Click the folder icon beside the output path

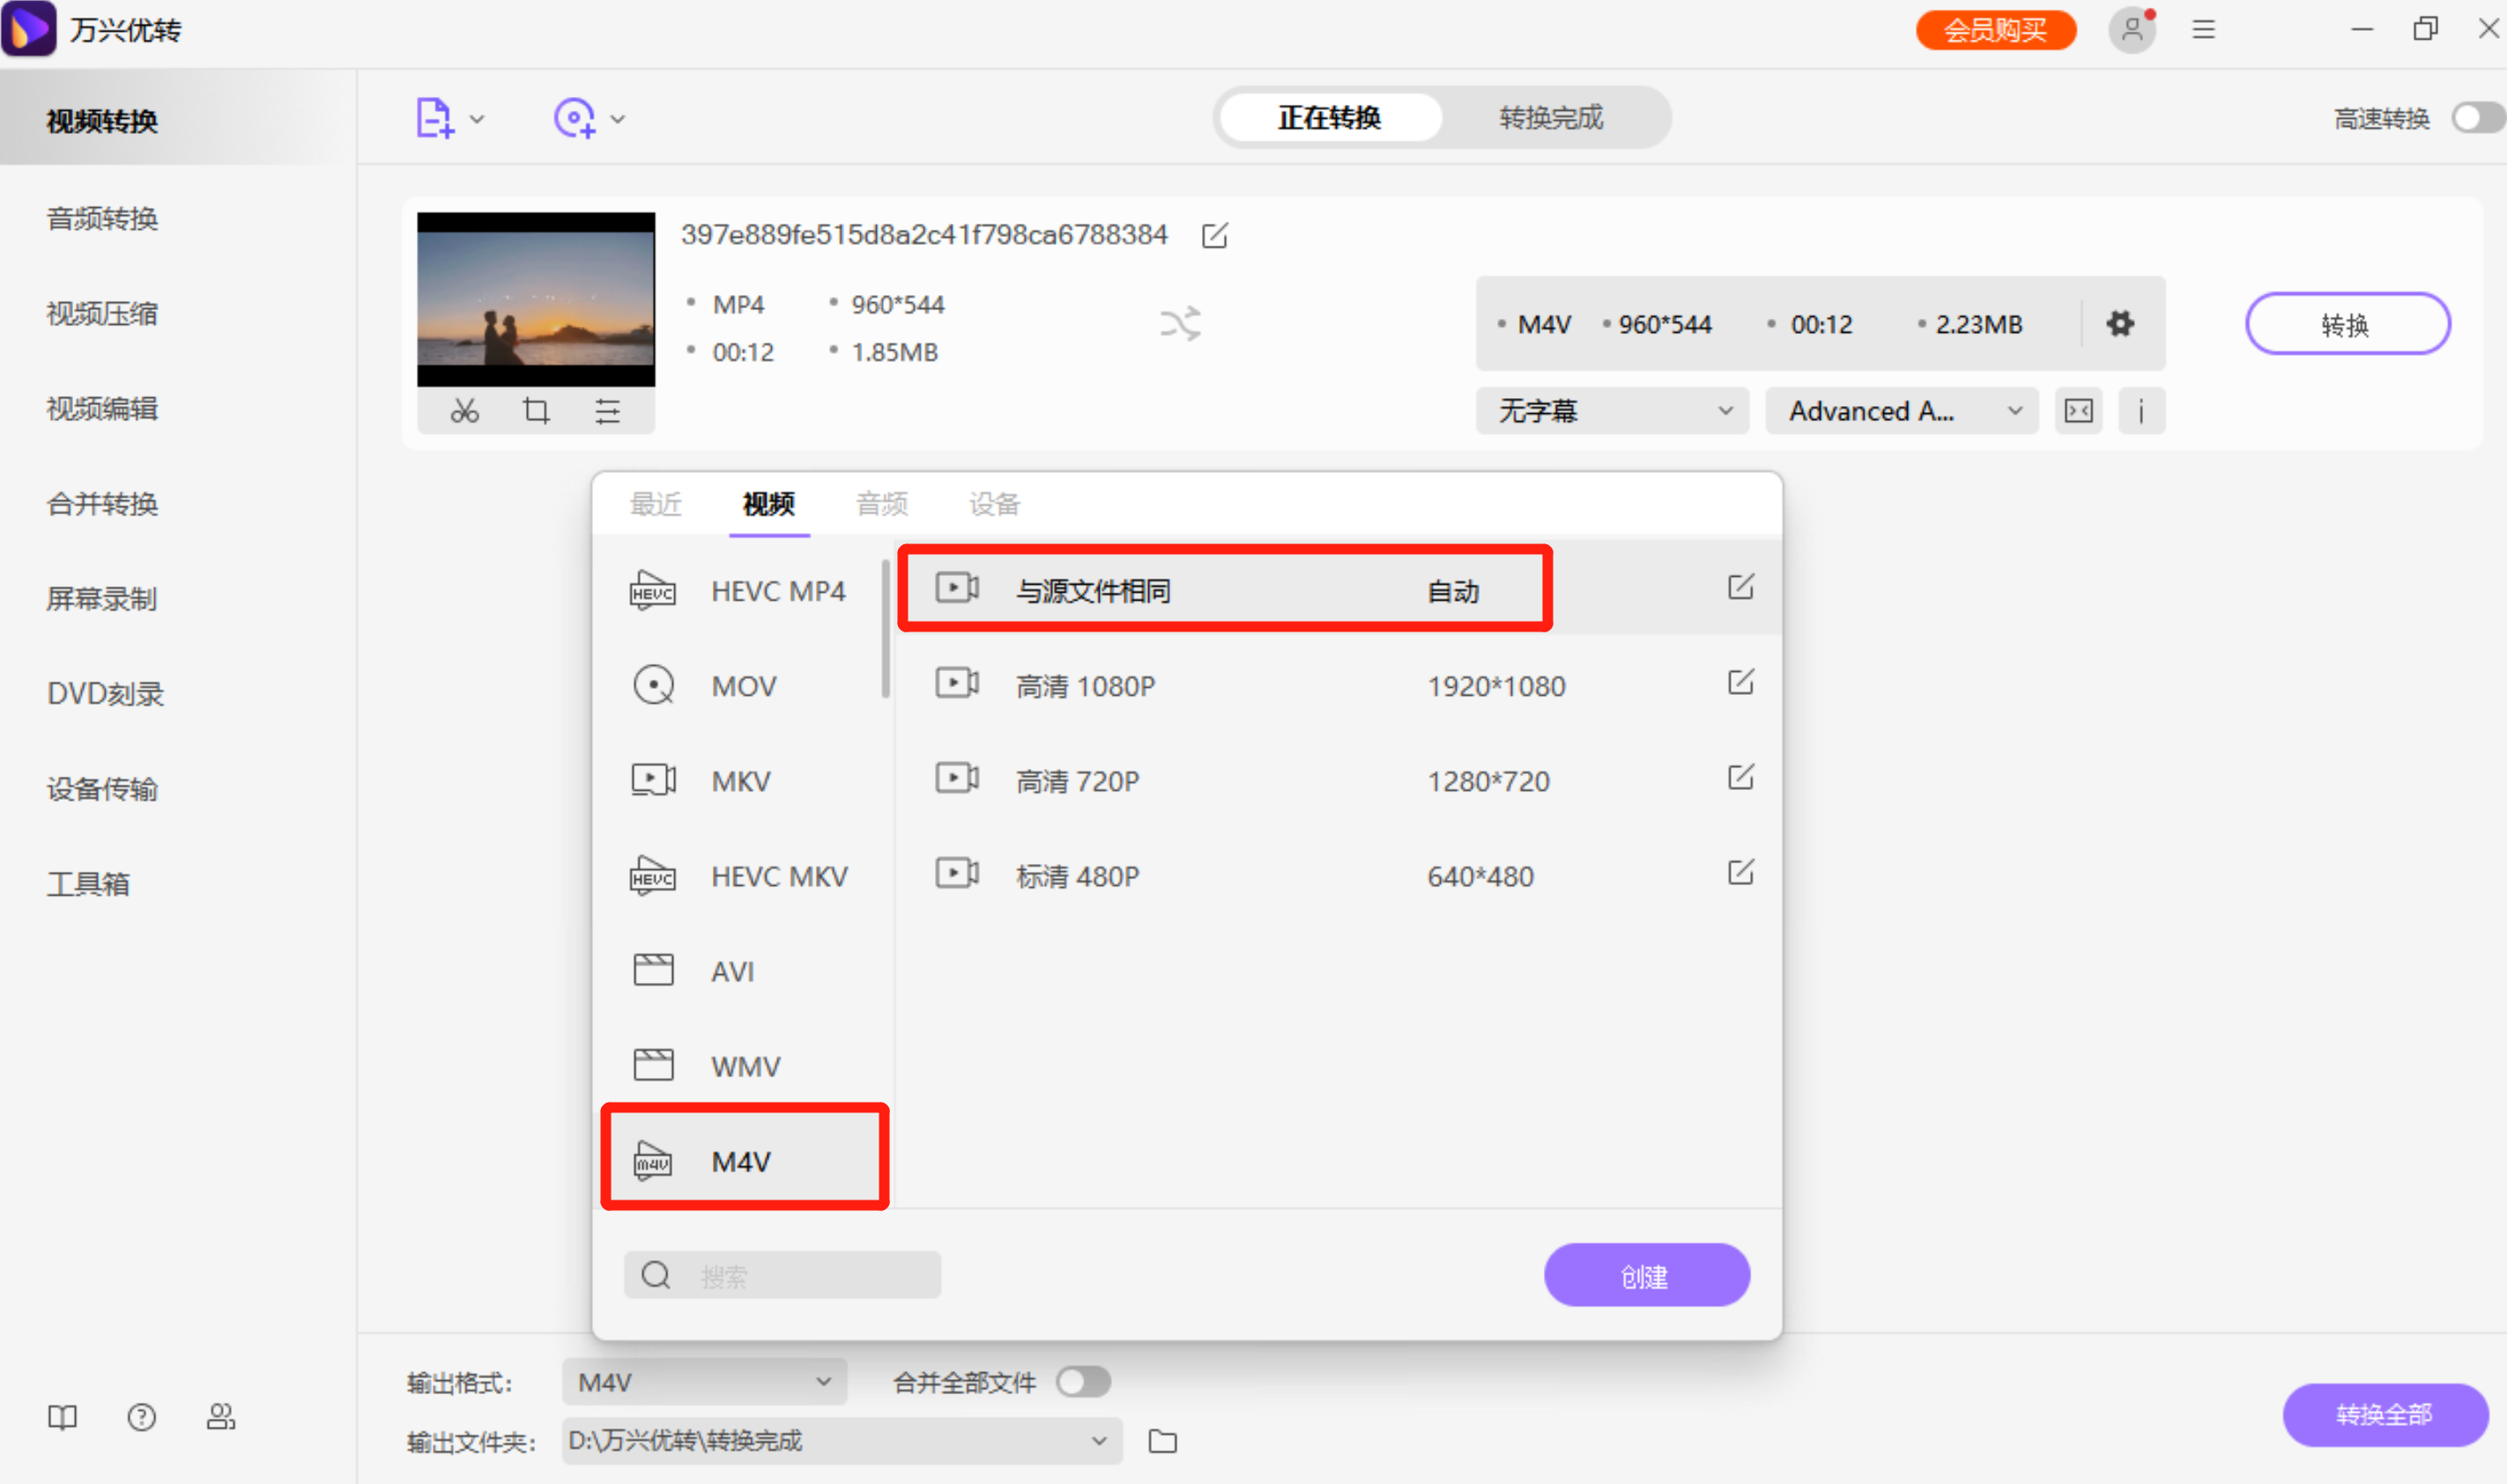pos(1161,1441)
